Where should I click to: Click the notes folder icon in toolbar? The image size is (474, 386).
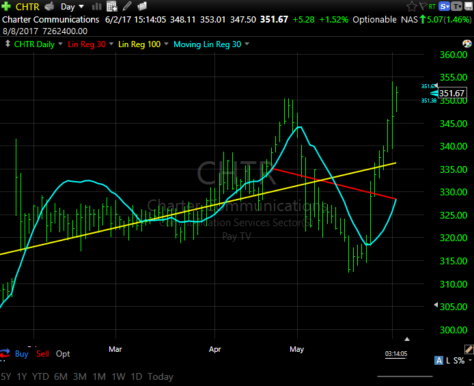pos(142,6)
